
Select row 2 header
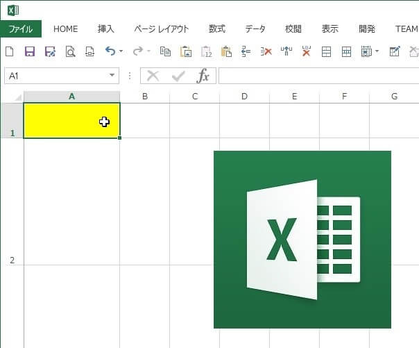11,260
